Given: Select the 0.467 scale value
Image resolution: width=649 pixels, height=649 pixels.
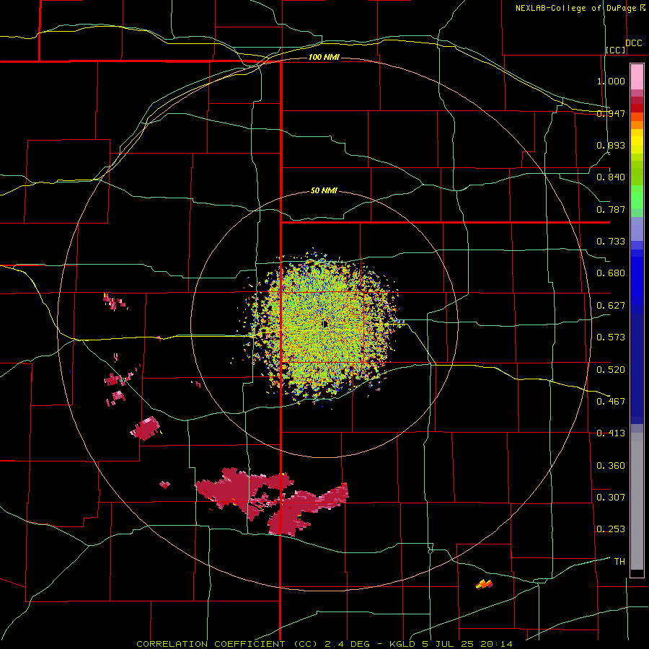Looking at the screenshot, I should (611, 401).
